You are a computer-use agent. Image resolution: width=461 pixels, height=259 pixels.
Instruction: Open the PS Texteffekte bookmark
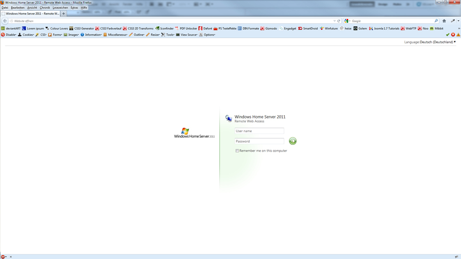click(225, 29)
